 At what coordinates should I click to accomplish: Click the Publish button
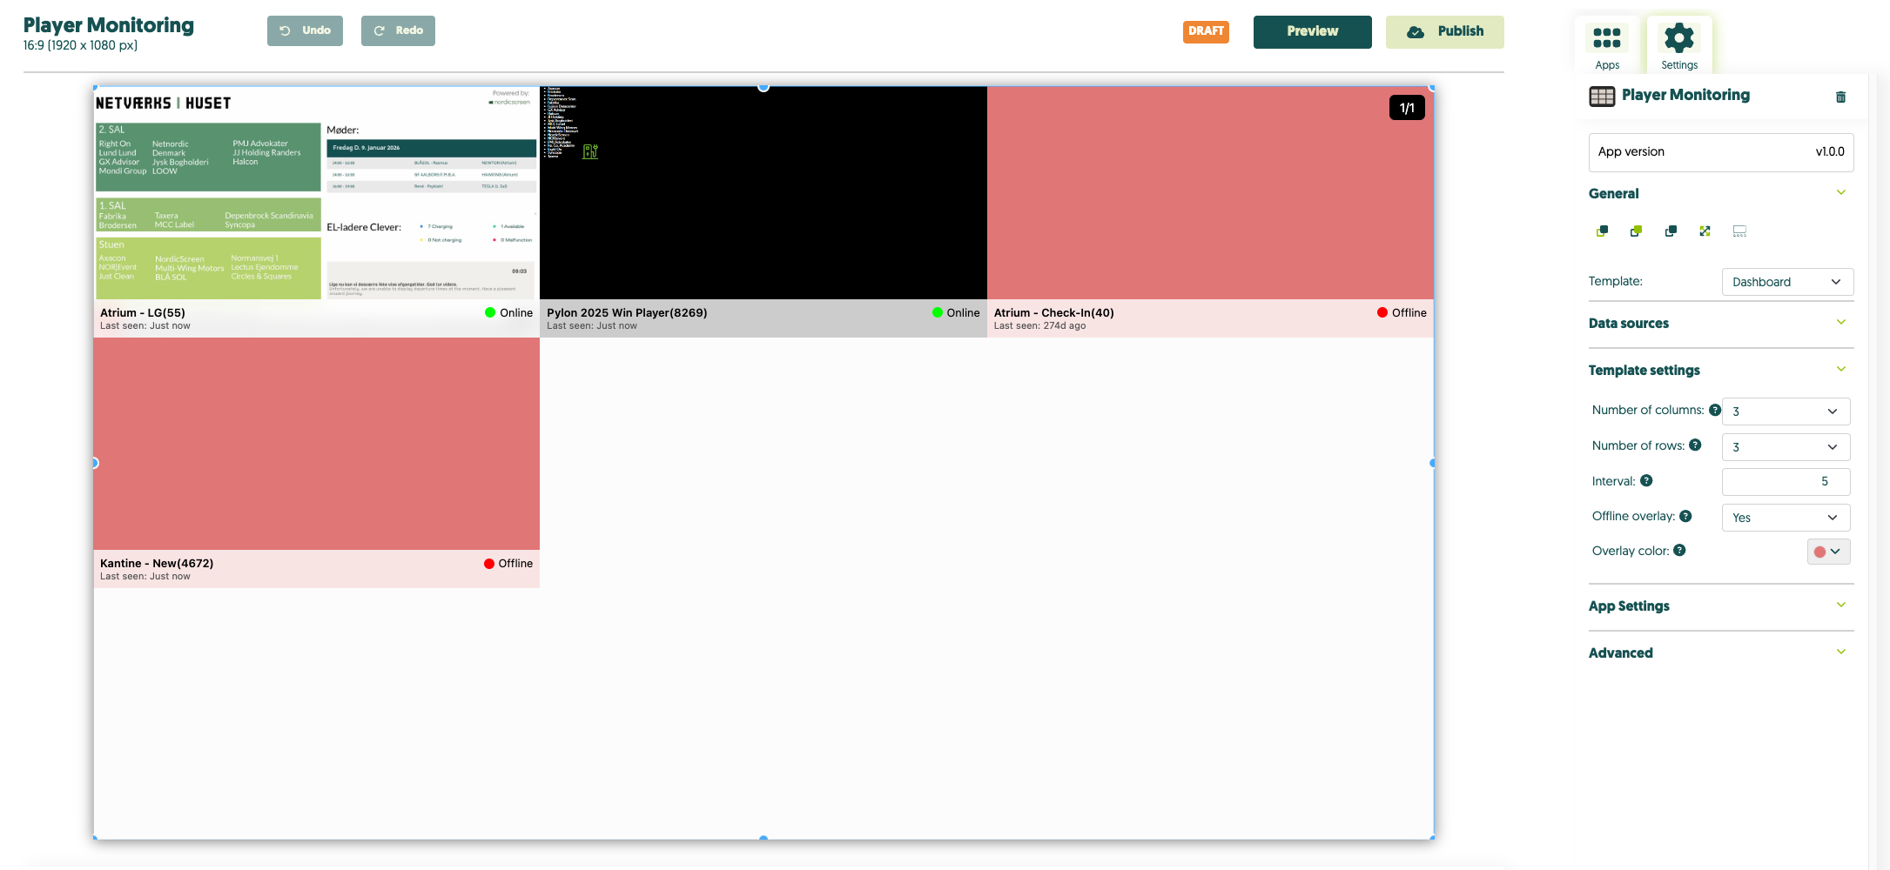click(1444, 31)
